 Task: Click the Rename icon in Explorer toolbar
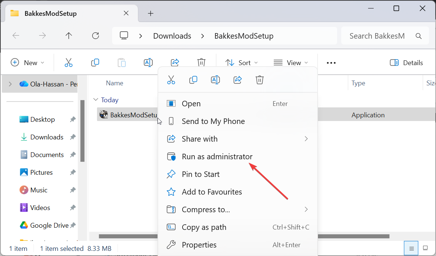coord(148,63)
